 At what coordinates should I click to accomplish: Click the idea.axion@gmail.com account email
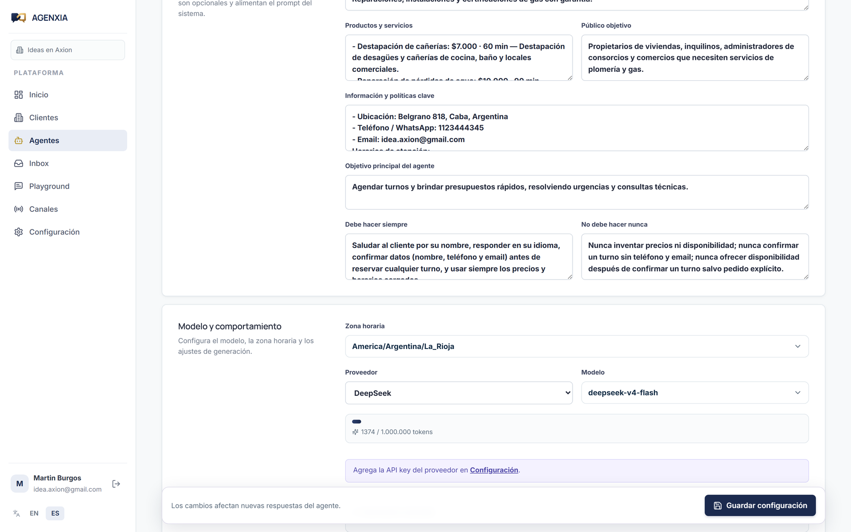pyautogui.click(x=68, y=489)
